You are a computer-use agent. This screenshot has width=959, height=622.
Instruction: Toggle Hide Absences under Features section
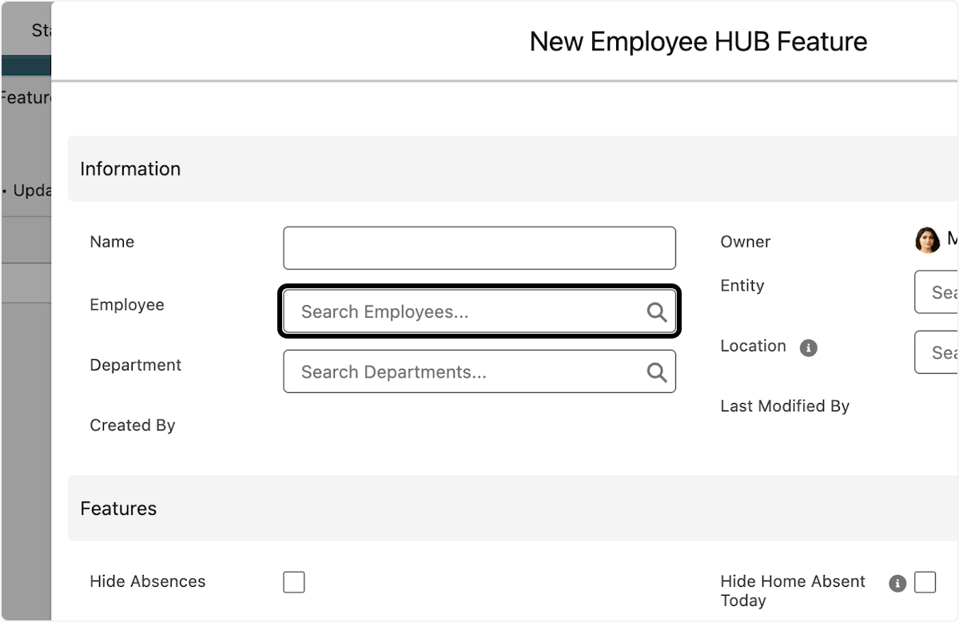click(294, 582)
